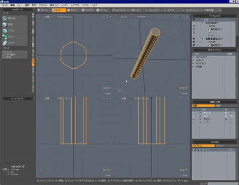Open the ヘルプ menu
This screenshot has width=239, height=185.
tap(94, 5)
